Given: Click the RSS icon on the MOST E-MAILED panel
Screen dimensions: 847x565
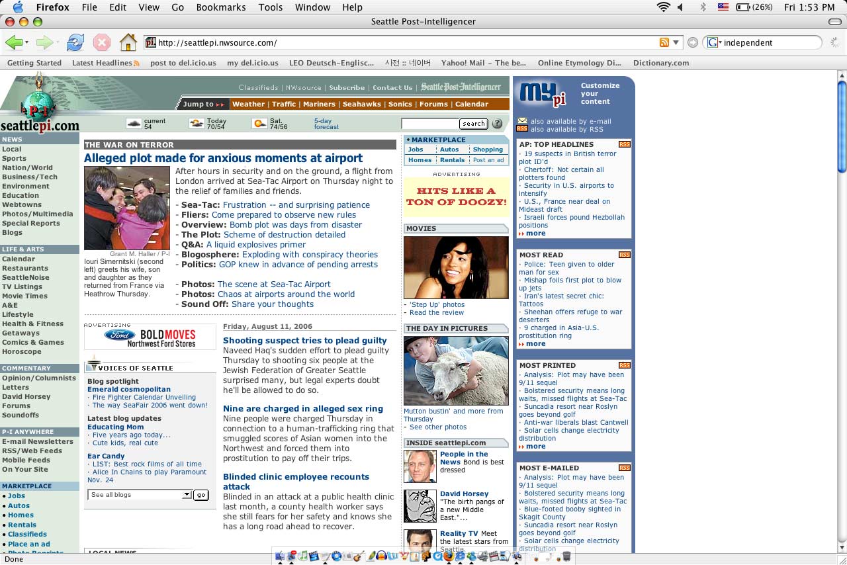Looking at the screenshot, I should click(624, 468).
